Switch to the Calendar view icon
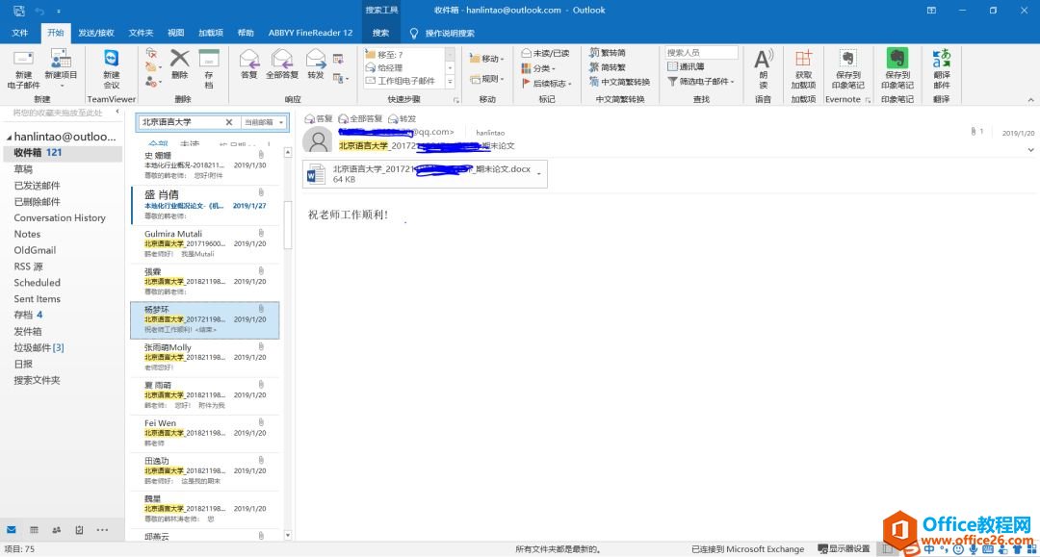 pos(34,530)
